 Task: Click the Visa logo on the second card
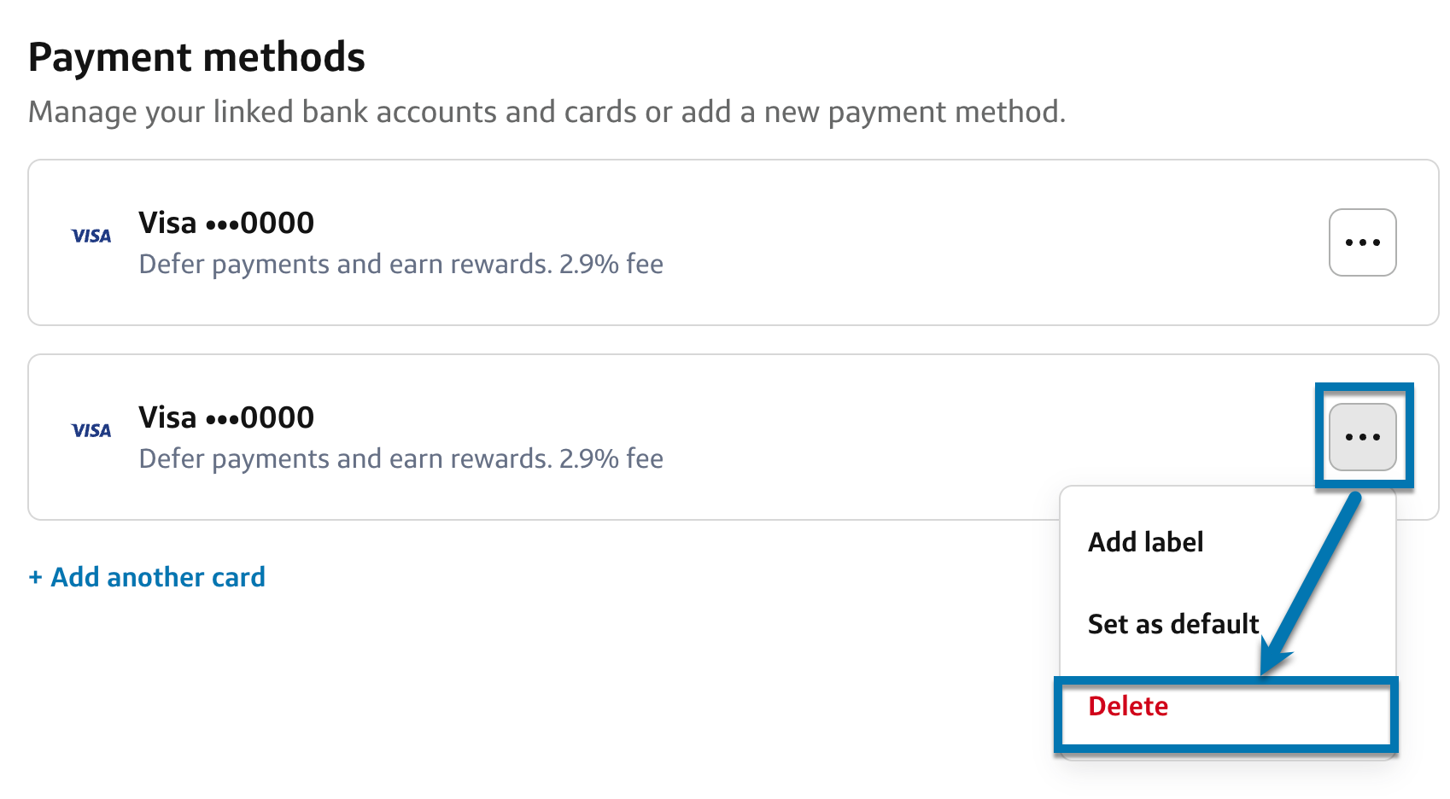click(91, 431)
